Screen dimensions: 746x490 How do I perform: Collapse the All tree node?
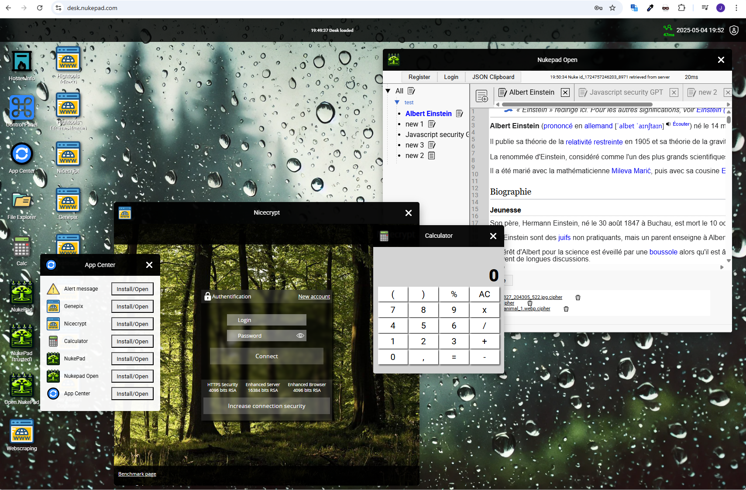(x=388, y=91)
